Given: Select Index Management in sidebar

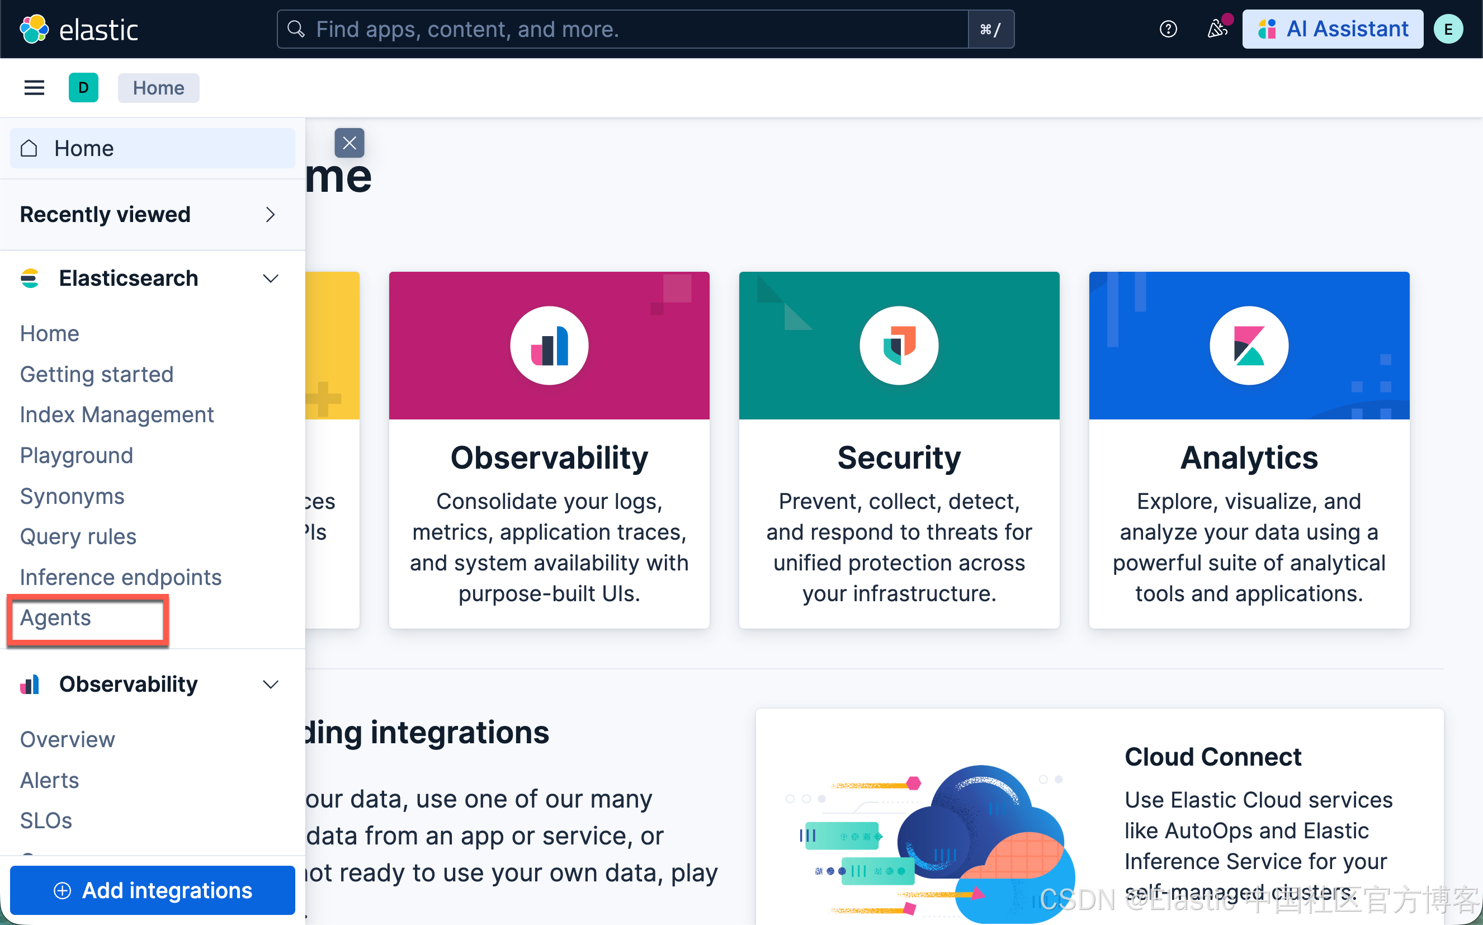Looking at the screenshot, I should coord(117,415).
